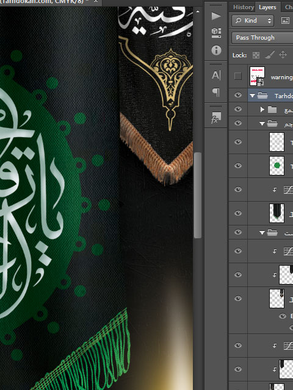Open the Info panel icon
The height and width of the screenshot is (390, 293).
tap(216, 50)
